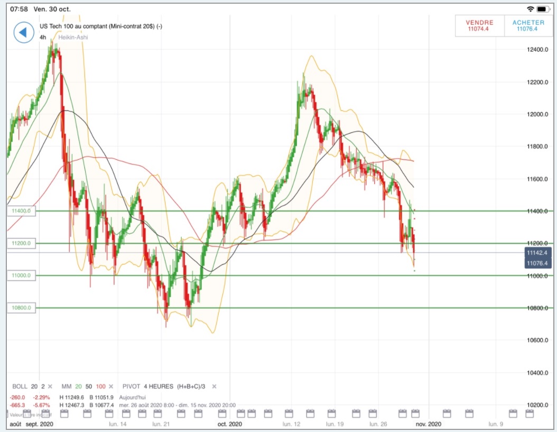Click the 'nov. 2020' date axis label
The height and width of the screenshot is (432, 557).
pos(429,424)
